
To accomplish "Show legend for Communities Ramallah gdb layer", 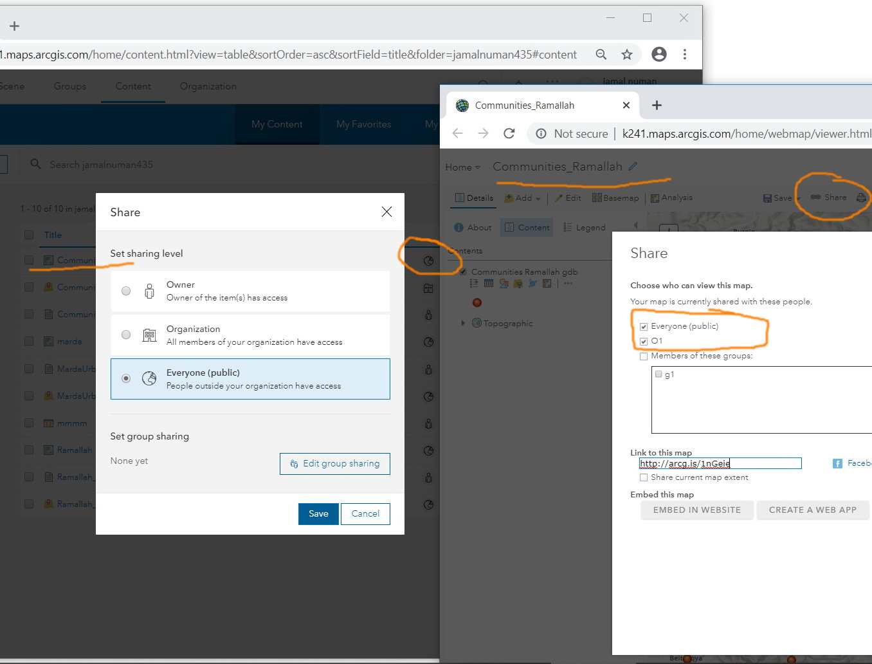I will pyautogui.click(x=474, y=283).
